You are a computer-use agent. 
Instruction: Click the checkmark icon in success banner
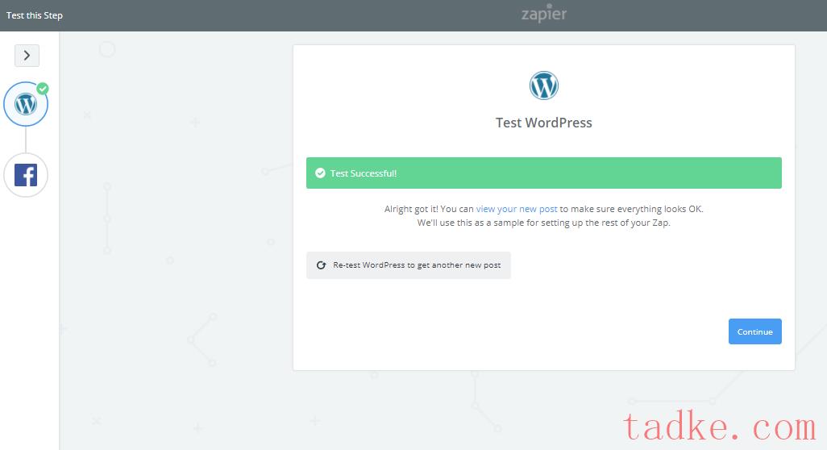320,173
